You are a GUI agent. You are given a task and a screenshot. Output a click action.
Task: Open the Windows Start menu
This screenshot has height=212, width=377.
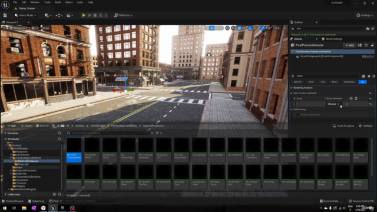pyautogui.click(x=5, y=208)
